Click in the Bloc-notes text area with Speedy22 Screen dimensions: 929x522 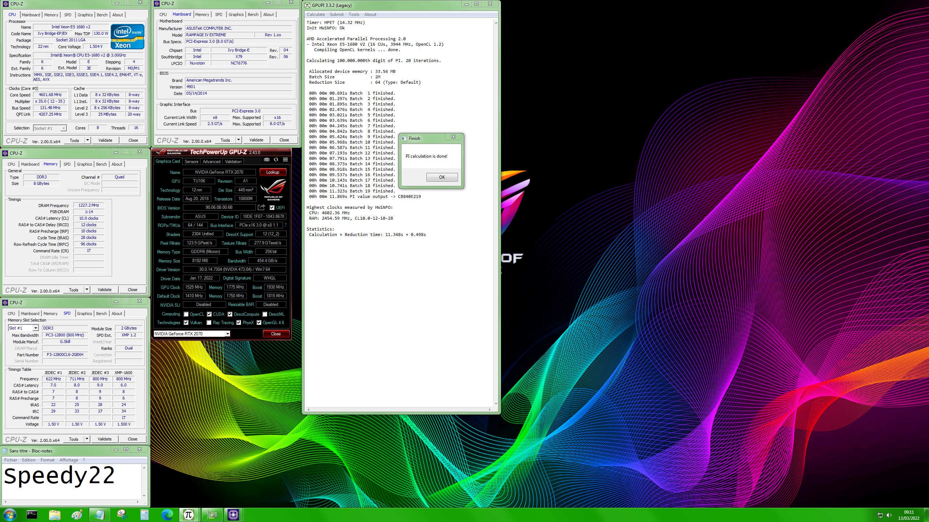72,481
